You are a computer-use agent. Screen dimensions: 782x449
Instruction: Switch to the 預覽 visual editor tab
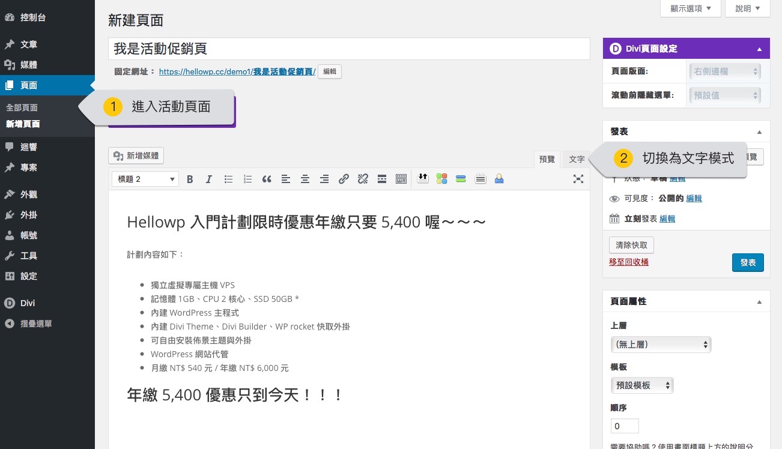(547, 160)
